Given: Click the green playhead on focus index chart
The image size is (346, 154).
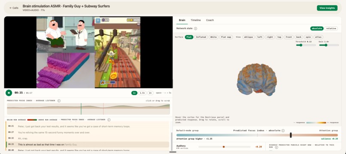Looking at the screenshot, I should point(81,109).
